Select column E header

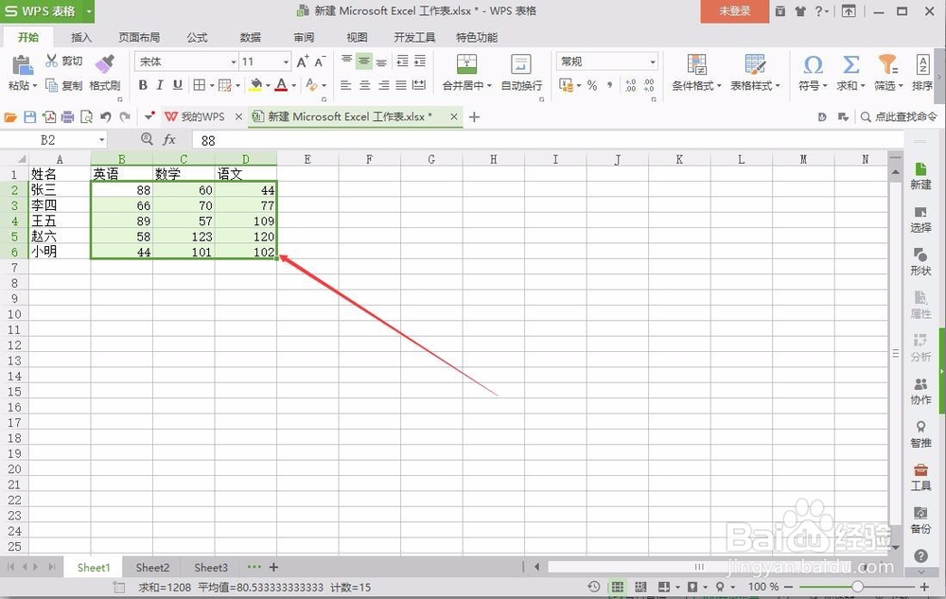(307, 159)
